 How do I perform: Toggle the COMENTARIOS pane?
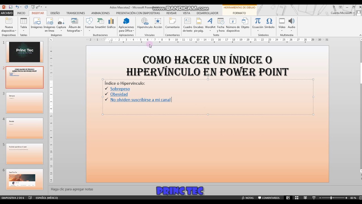(x=269, y=198)
